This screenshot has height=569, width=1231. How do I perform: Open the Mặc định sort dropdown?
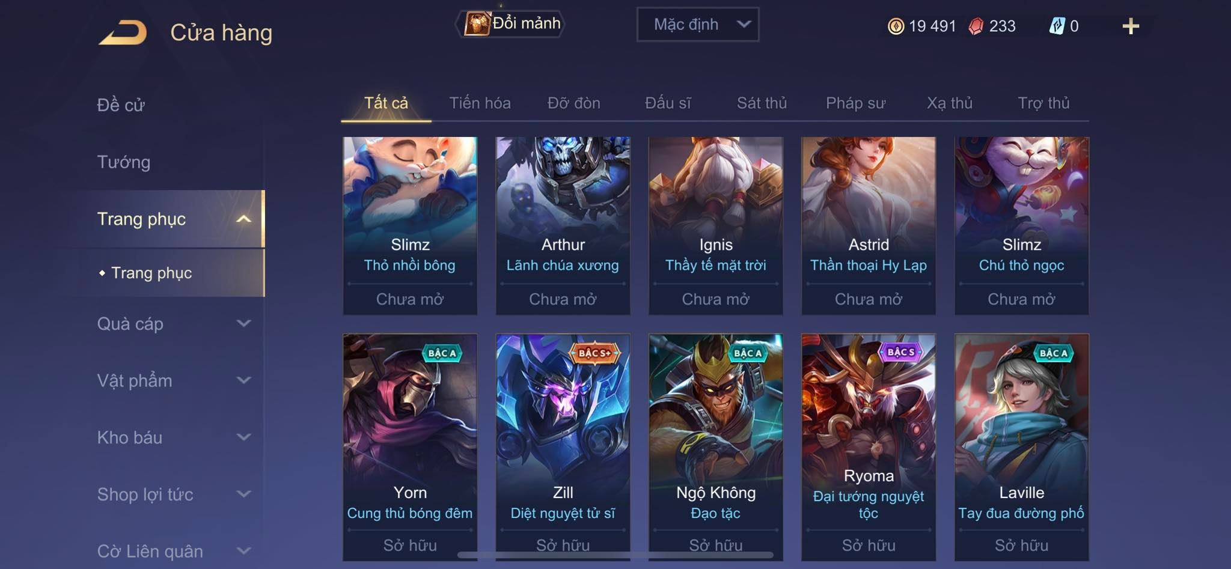(697, 25)
